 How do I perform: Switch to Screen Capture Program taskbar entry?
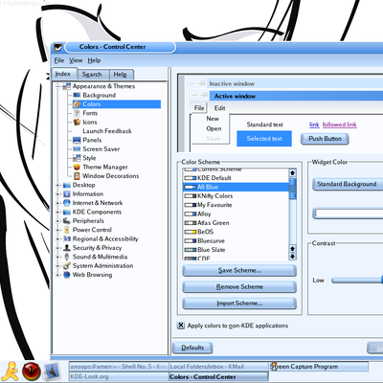tap(319, 367)
